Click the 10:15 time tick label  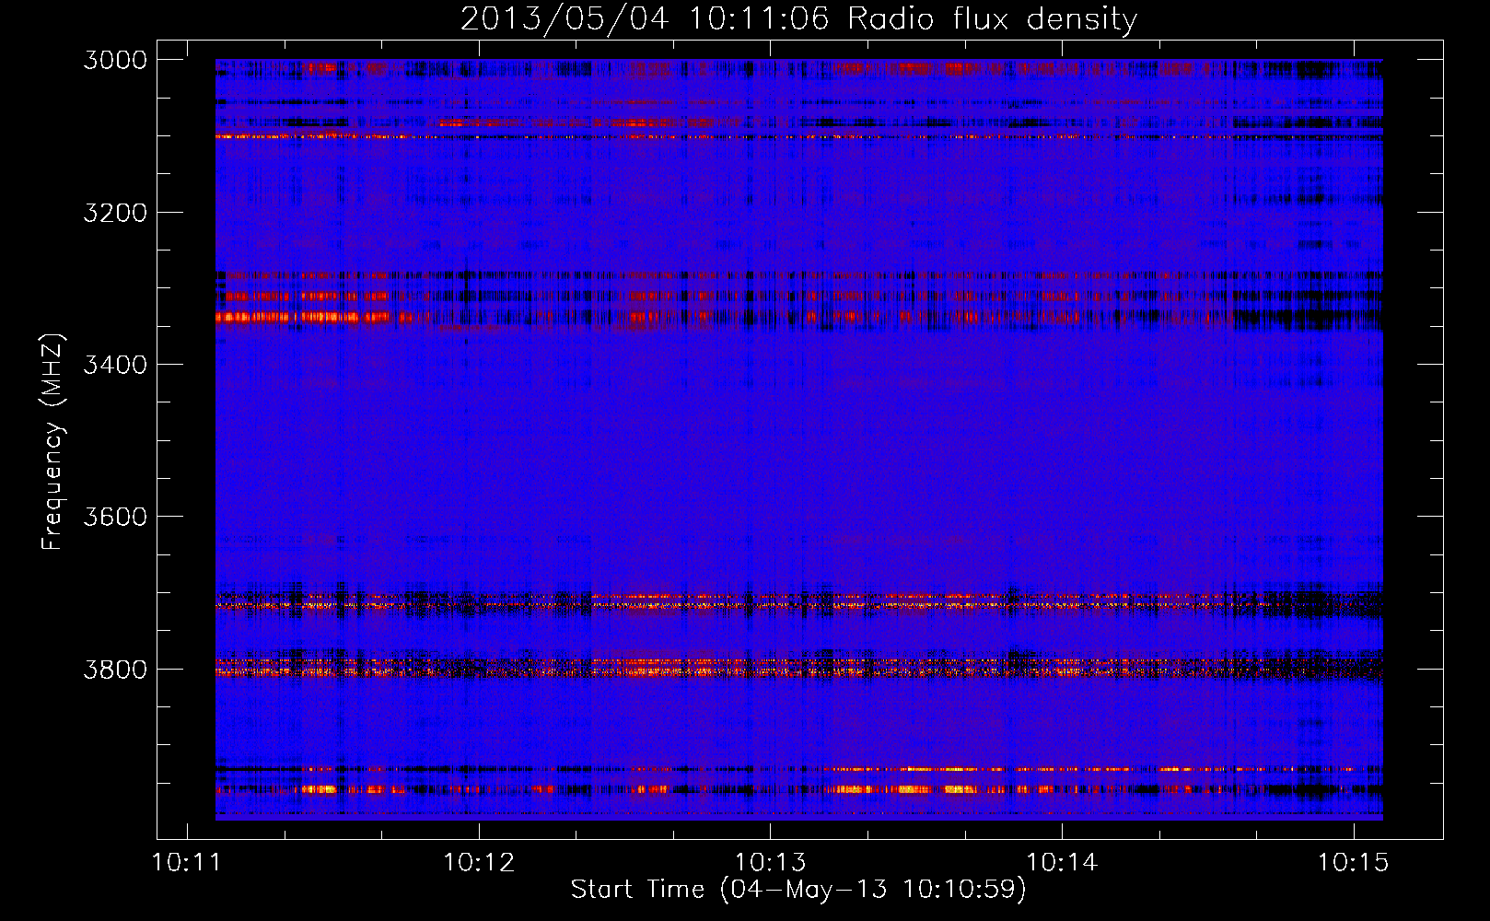[1353, 863]
